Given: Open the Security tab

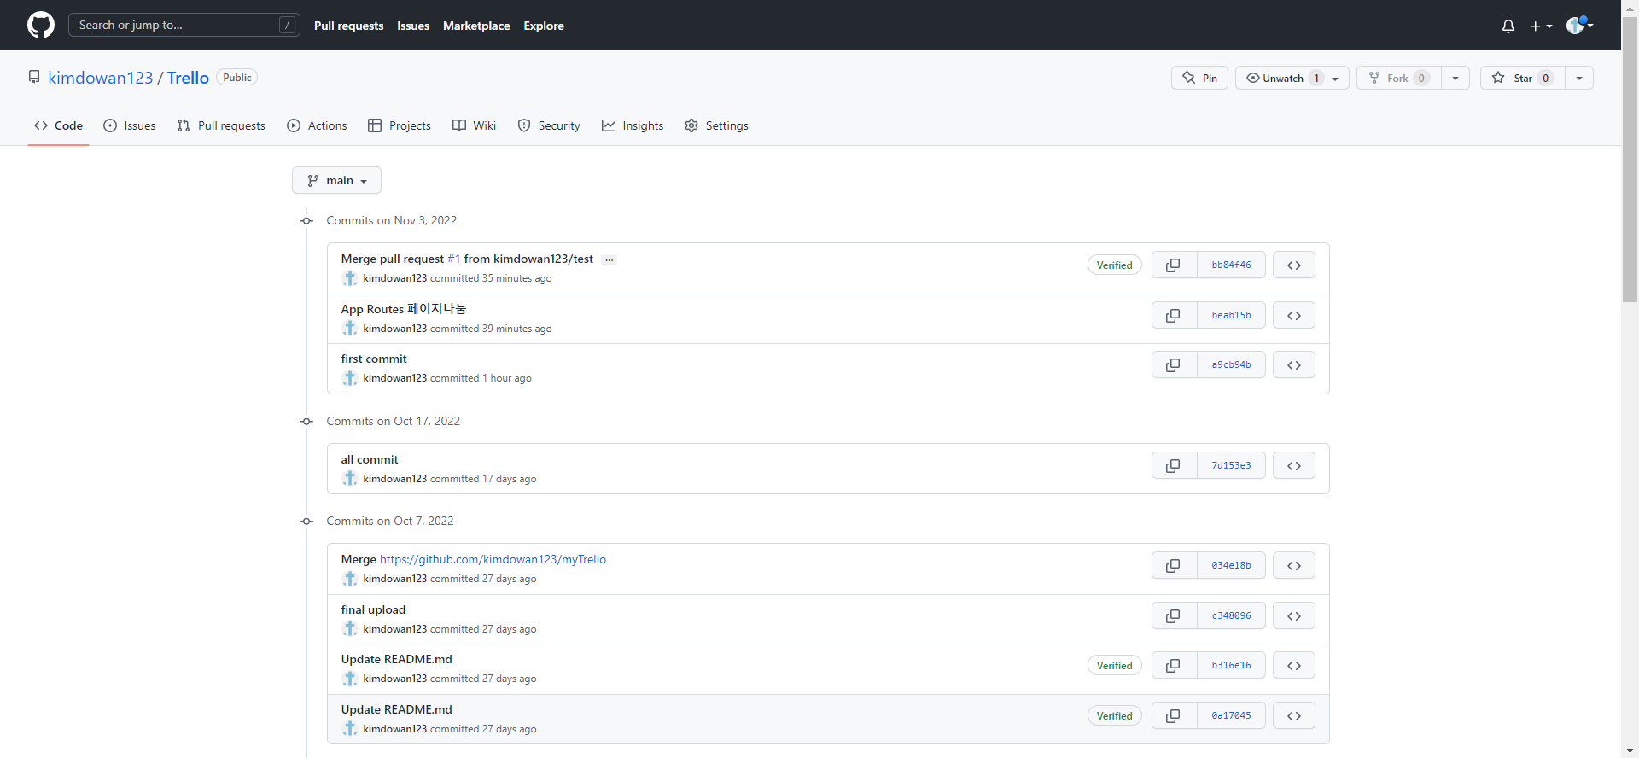Looking at the screenshot, I should tap(549, 125).
